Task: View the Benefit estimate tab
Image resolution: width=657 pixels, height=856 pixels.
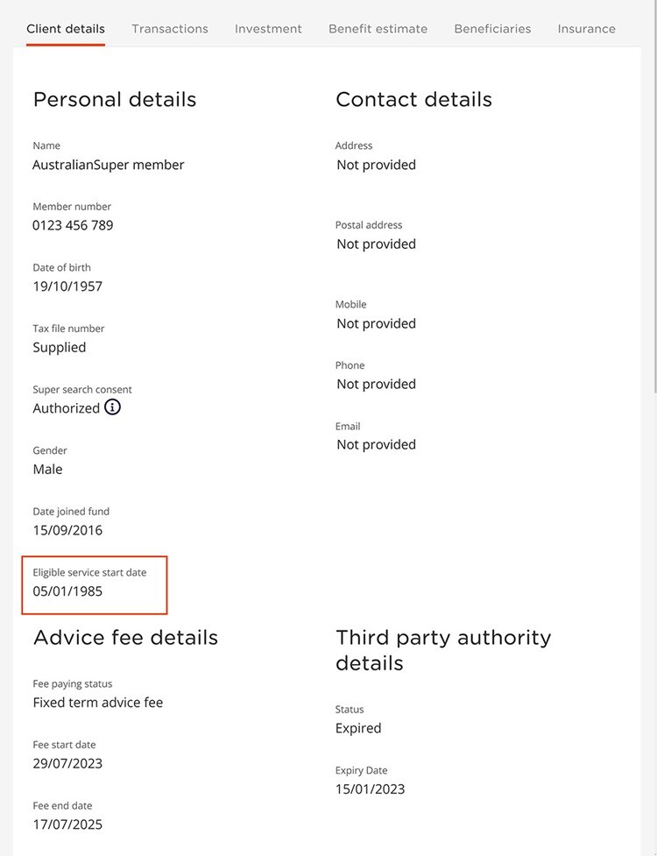Action: [378, 29]
